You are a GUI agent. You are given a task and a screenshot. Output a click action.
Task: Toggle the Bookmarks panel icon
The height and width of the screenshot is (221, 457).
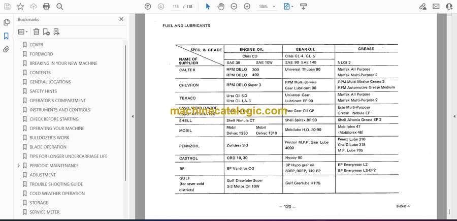tap(6, 36)
